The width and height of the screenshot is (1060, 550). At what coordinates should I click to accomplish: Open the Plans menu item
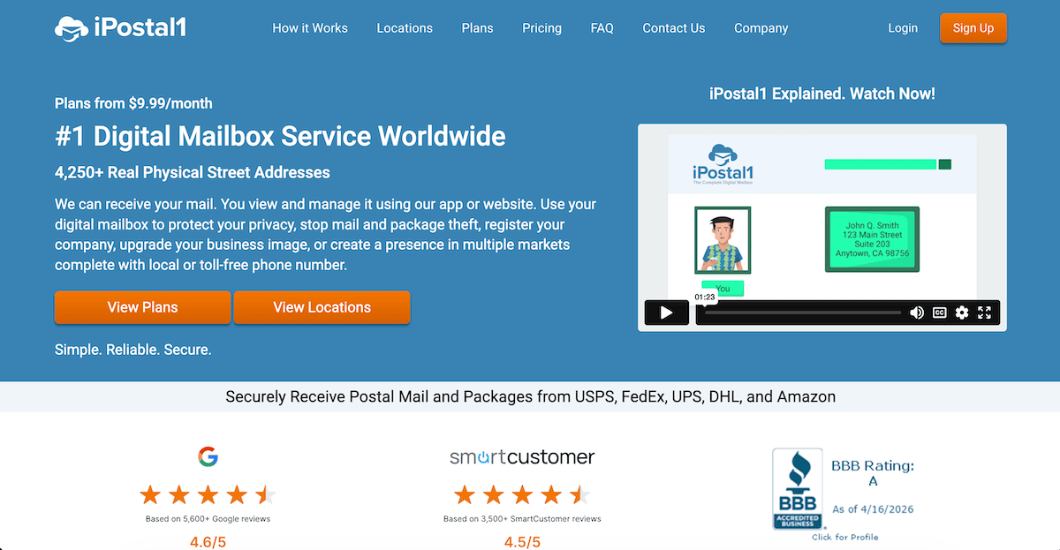click(477, 28)
